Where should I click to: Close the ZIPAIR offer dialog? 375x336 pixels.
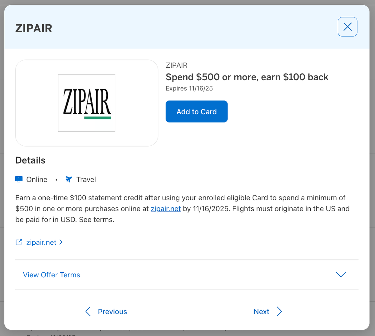[347, 27]
